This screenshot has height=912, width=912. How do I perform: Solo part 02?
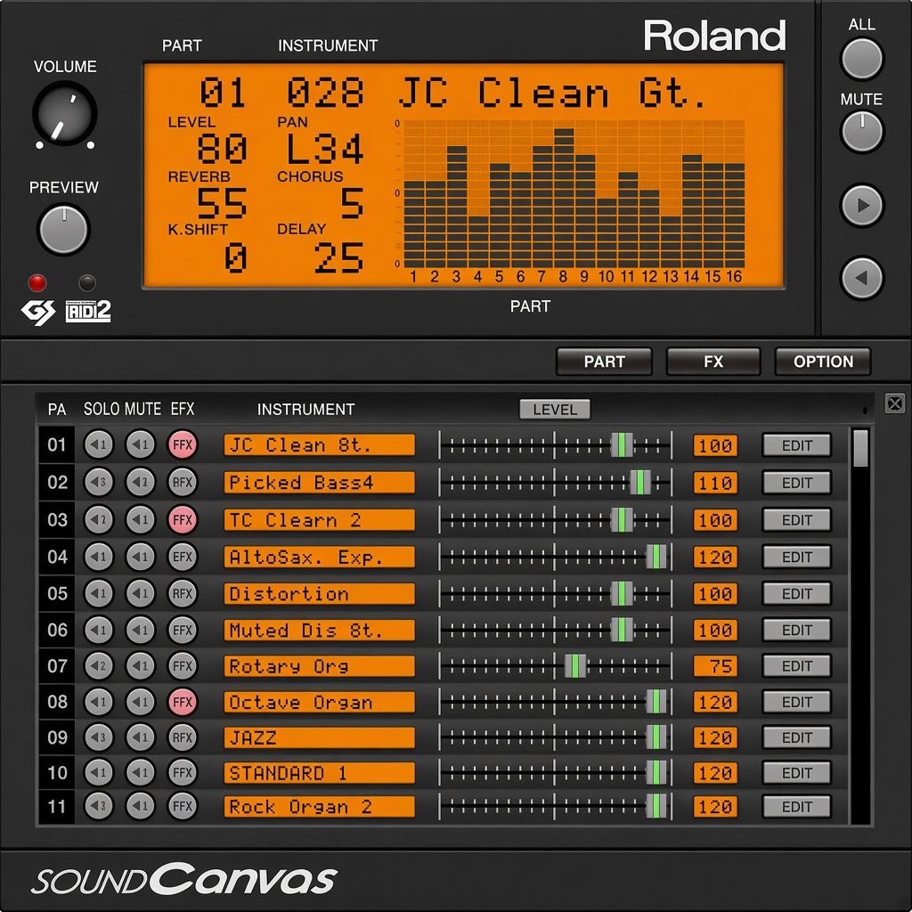coord(99,482)
